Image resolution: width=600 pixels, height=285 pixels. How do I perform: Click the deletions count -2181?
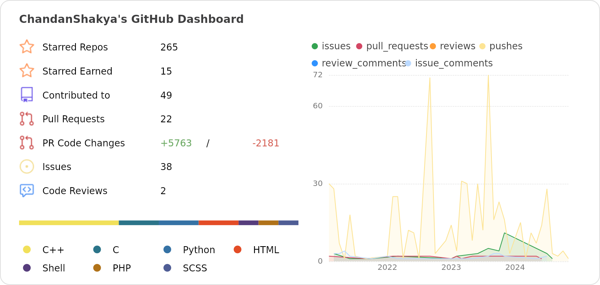[266, 143]
